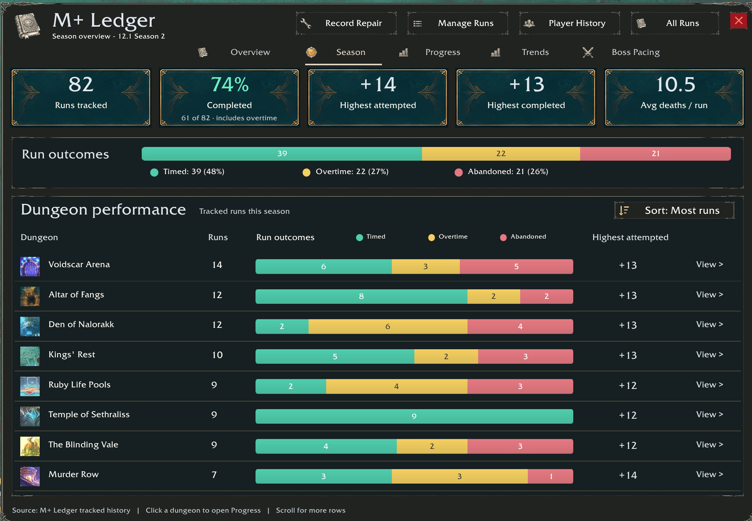Close the M+ Ledger window
Screen dimensions: 752x521
(x=739, y=20)
